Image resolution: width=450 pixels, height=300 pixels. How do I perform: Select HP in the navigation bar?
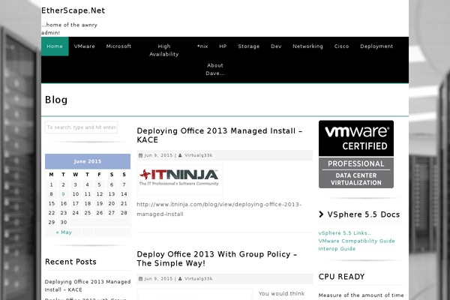[x=223, y=46]
